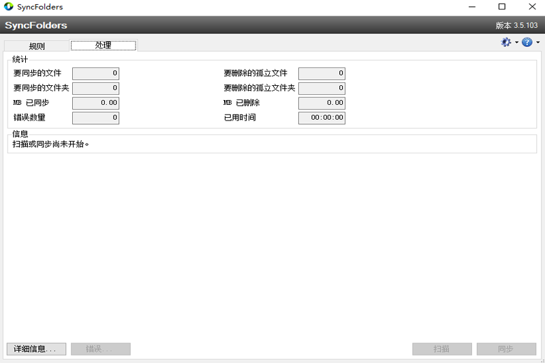Expand the help icon dropdown arrow
545x363 pixels.
[538, 42]
